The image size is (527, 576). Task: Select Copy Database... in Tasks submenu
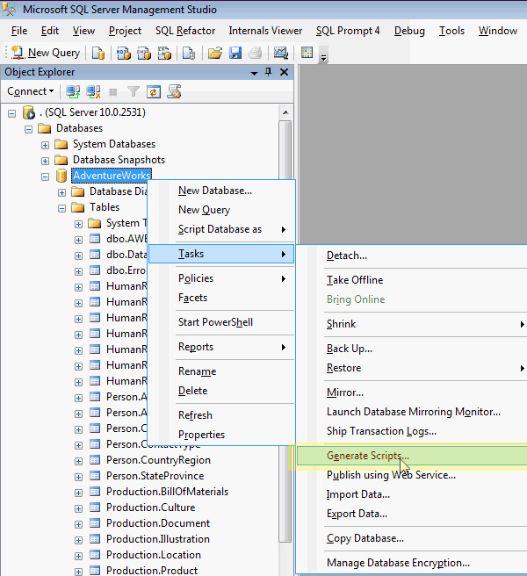point(412,538)
